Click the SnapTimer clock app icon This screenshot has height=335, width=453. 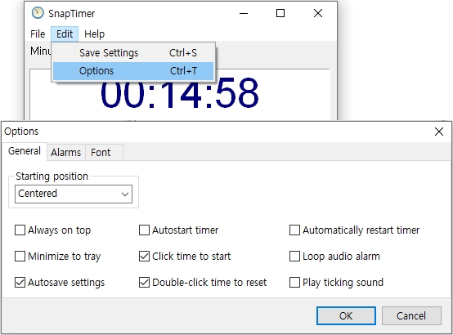[x=38, y=13]
